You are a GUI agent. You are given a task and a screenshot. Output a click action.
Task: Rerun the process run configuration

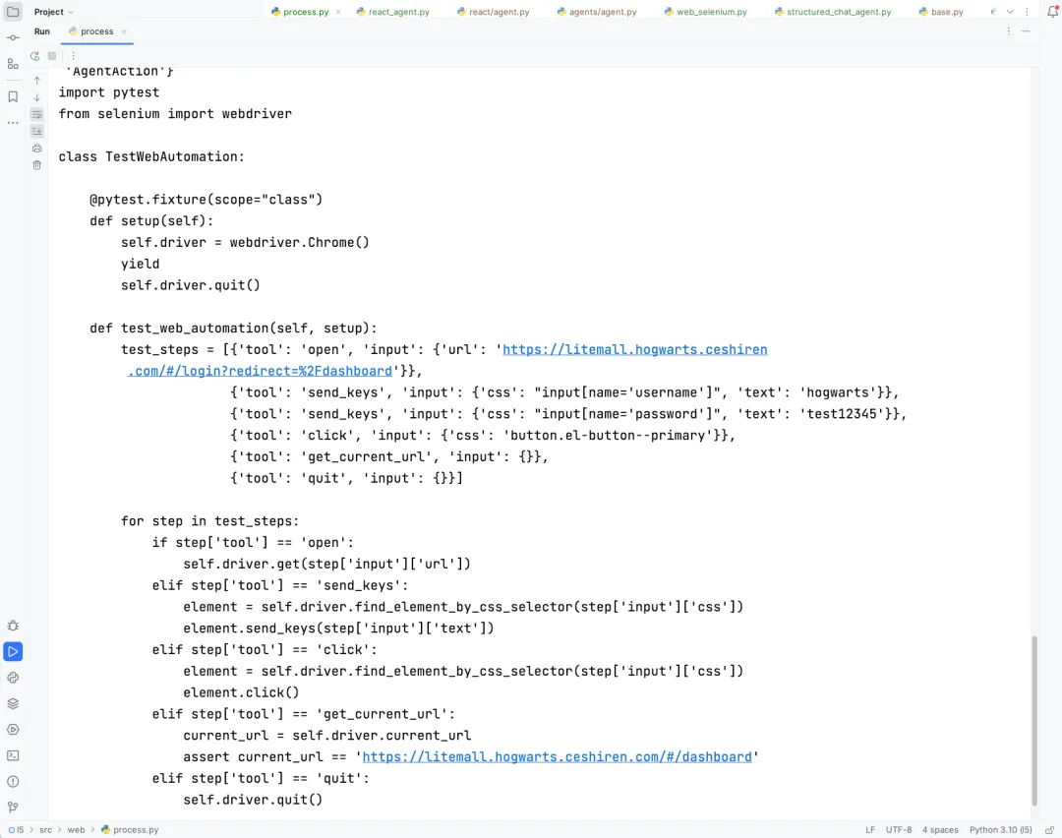click(x=35, y=56)
